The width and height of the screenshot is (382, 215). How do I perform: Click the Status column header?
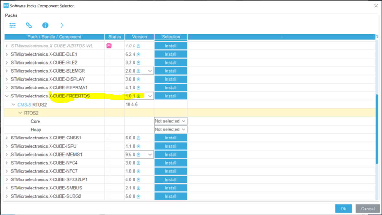[x=114, y=36]
